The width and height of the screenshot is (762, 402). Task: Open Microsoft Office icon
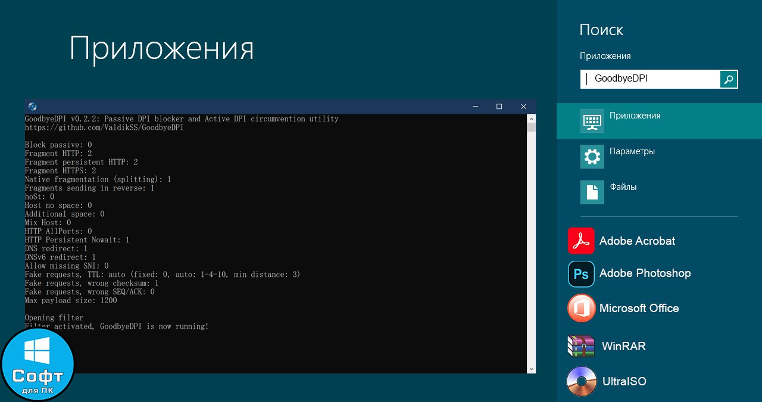pos(581,308)
